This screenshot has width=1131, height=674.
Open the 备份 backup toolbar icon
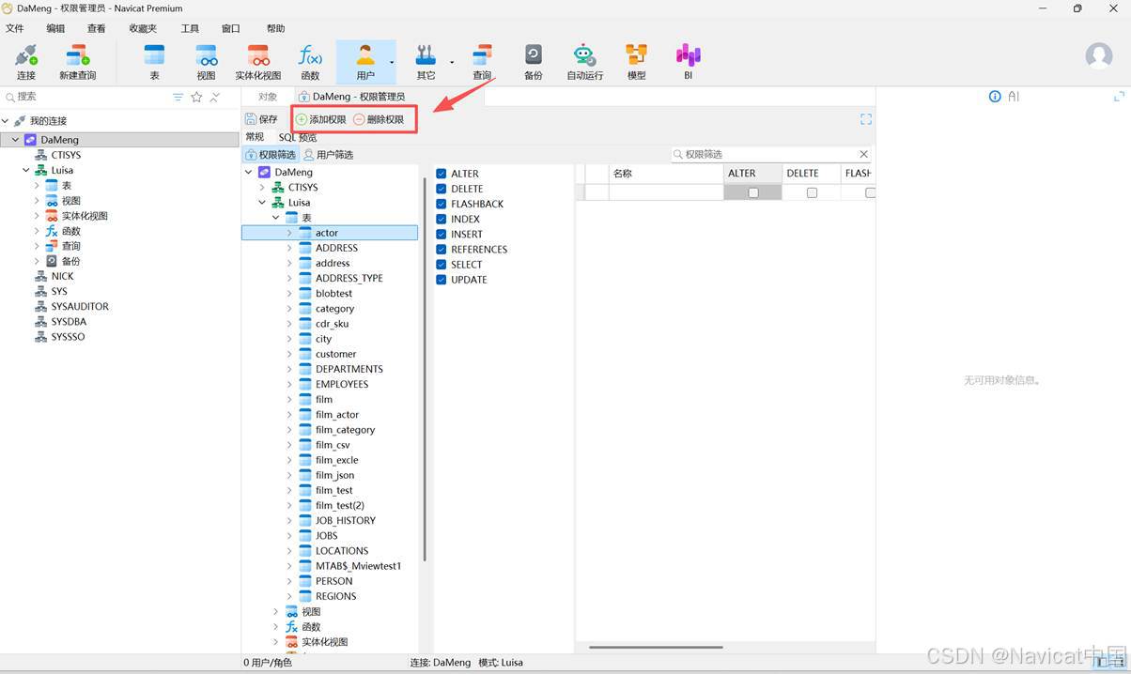click(533, 61)
